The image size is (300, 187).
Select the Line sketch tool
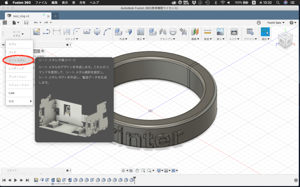point(47,32)
